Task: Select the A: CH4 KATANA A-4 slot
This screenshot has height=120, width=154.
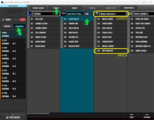Action: click(x=13, y=65)
